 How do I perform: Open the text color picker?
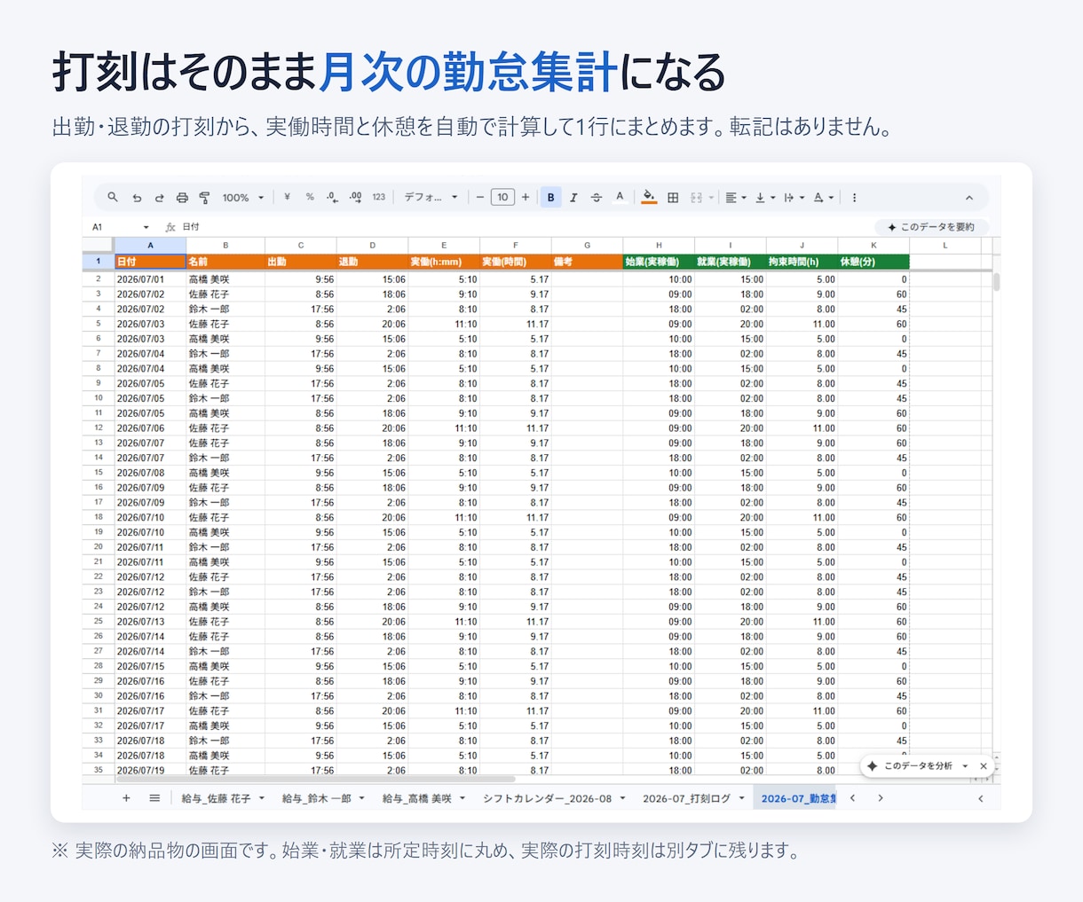pyautogui.click(x=620, y=197)
